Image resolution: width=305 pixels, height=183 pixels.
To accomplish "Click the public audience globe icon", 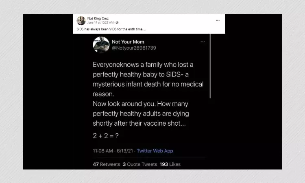I will tap(117, 23).
